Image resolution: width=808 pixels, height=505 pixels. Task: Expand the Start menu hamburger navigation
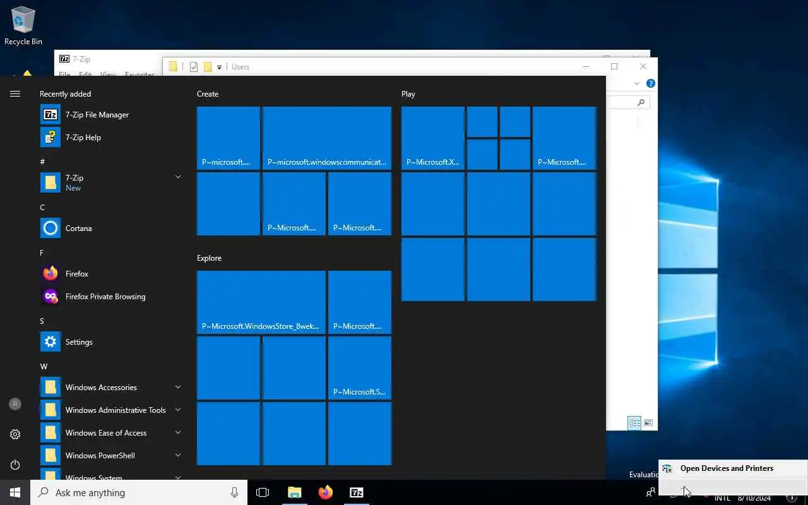(15, 93)
